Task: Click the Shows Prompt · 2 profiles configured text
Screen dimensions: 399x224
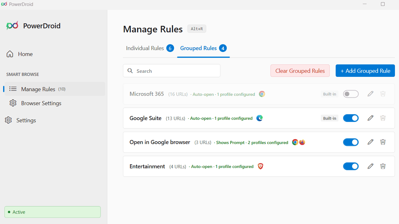Action: click(252, 142)
